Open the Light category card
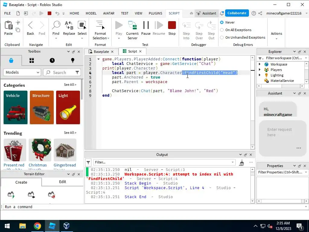Image resolution: width=309 pixels, height=232 pixels. pyautogui.click(x=68, y=107)
